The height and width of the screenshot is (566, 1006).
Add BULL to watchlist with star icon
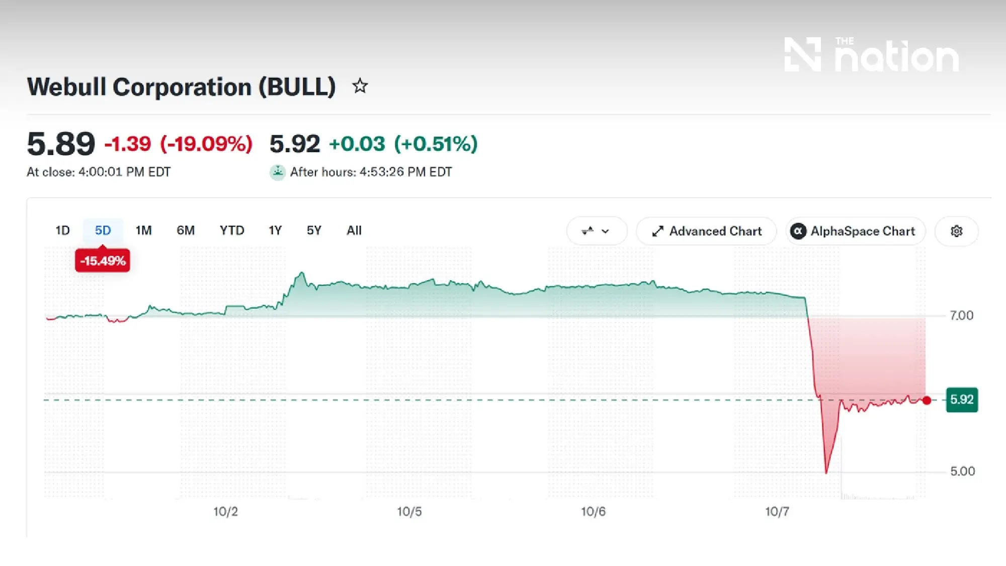[360, 87]
